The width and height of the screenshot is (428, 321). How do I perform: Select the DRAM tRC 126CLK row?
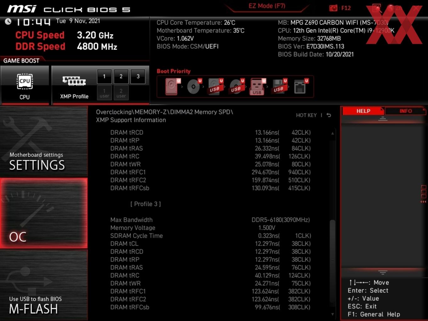click(211, 156)
